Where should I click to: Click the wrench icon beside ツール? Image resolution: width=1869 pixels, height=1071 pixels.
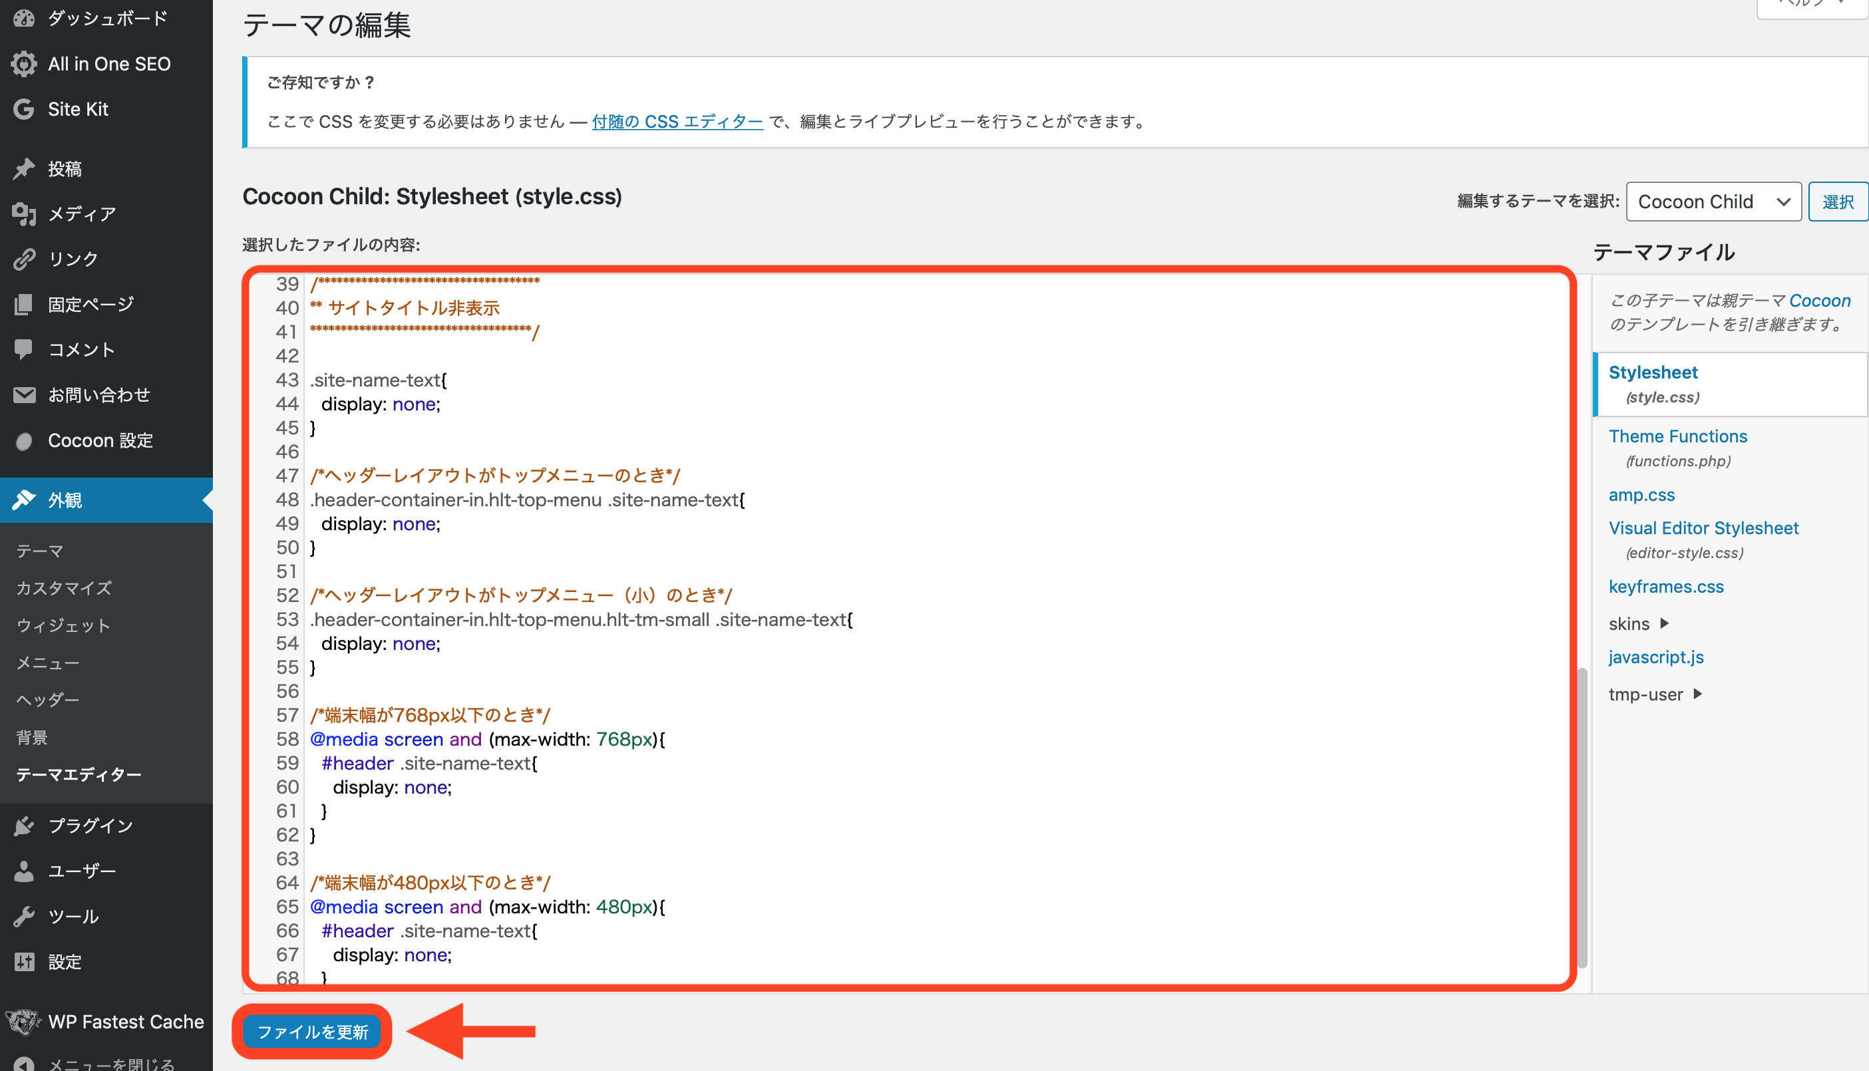pos(24,917)
